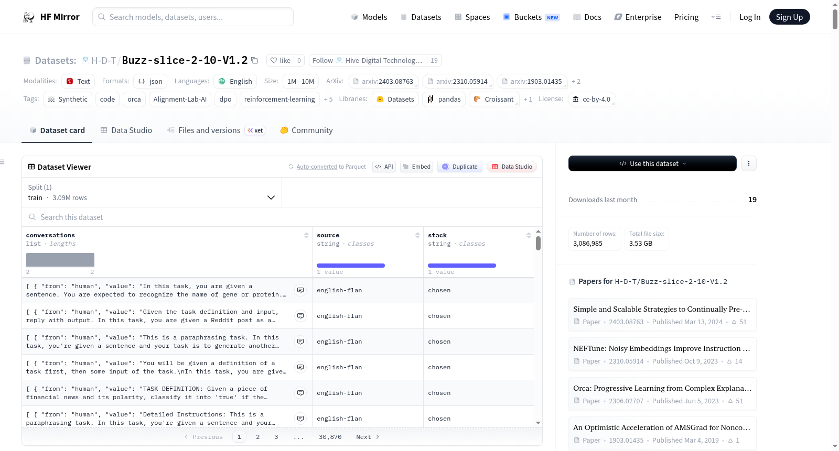Open the H-D-T organization link
839x451 pixels.
pyautogui.click(x=103, y=61)
